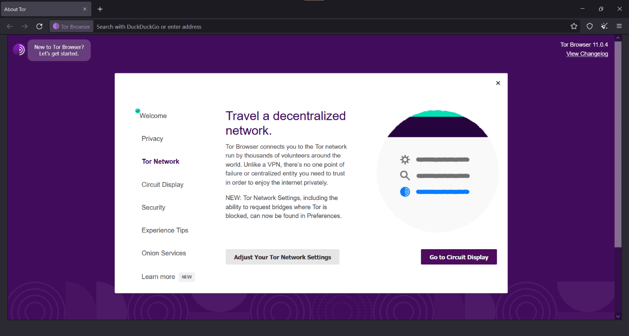Viewport: 629px width, 336px height.
Task: Open the View Changelog link
Action: coord(587,54)
